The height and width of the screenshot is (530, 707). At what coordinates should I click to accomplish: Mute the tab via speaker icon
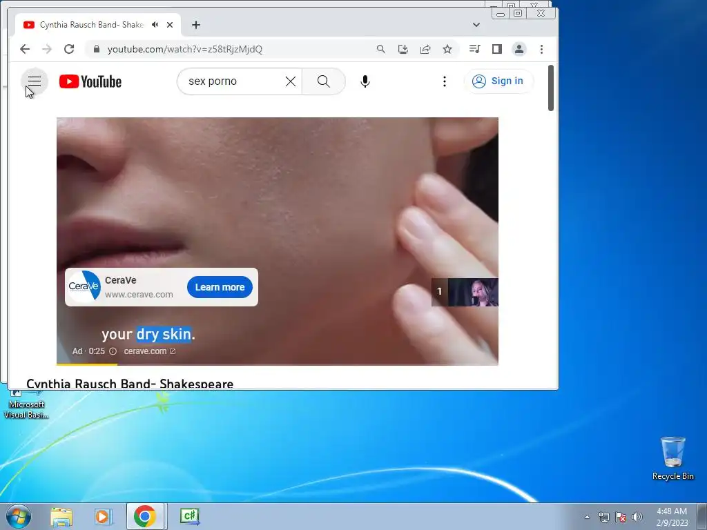click(x=155, y=25)
